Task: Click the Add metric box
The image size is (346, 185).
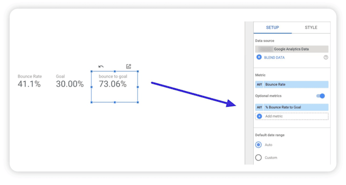Action: click(292, 116)
